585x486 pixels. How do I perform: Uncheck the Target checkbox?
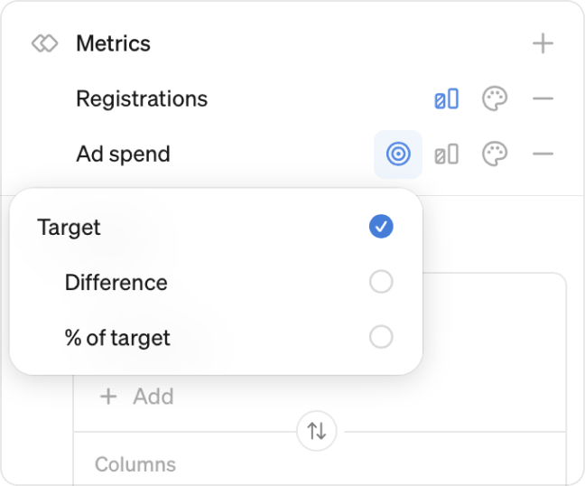pos(381,226)
